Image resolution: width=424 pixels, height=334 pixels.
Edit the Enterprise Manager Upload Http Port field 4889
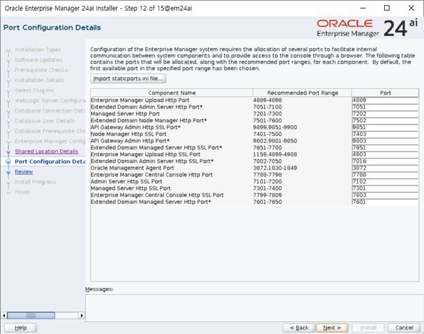[x=385, y=100]
